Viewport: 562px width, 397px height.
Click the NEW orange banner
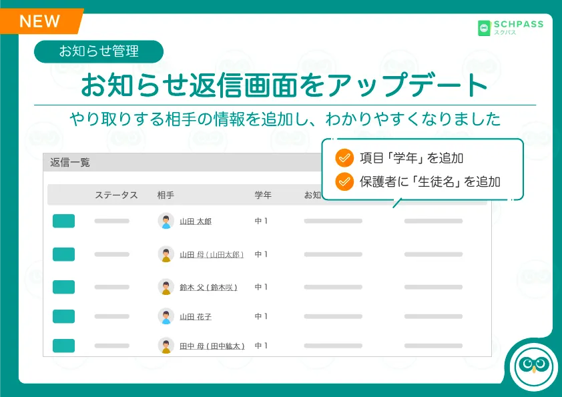(x=41, y=21)
